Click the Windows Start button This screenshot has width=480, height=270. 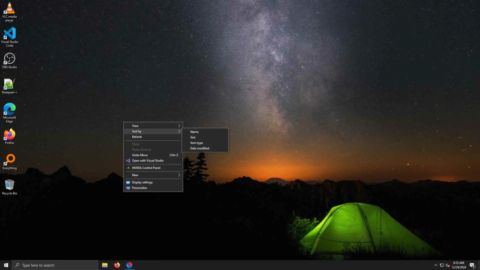(x=6, y=265)
